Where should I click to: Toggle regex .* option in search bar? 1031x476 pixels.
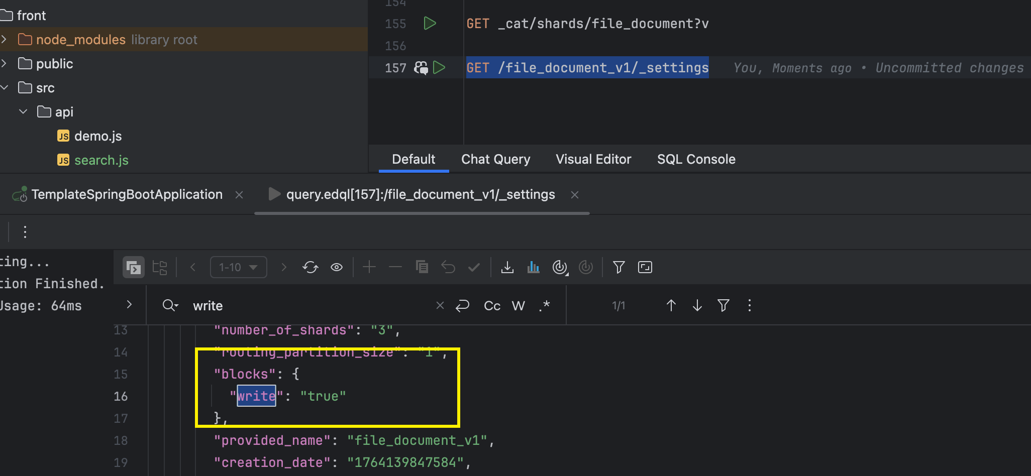[x=545, y=306]
